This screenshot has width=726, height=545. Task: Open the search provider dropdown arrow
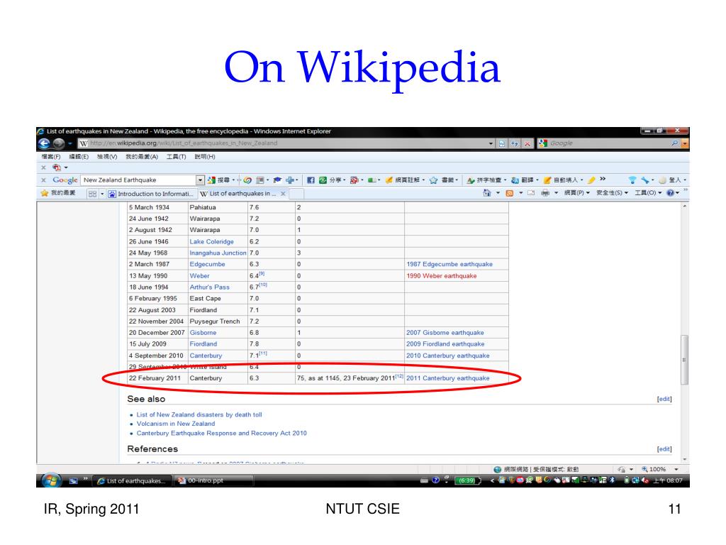(x=685, y=143)
